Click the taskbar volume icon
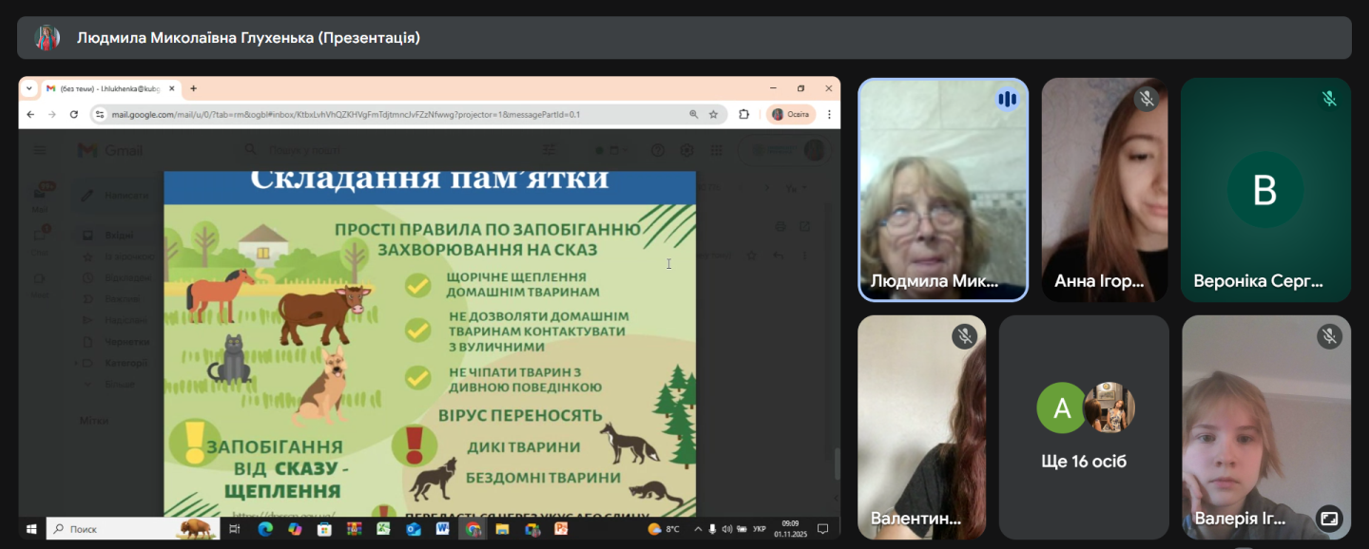The width and height of the screenshot is (1369, 549). pos(727,529)
